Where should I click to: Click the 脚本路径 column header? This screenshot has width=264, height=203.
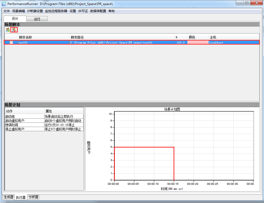(77, 37)
